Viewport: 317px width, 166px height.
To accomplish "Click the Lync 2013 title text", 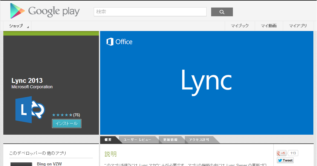I will 27,80.
